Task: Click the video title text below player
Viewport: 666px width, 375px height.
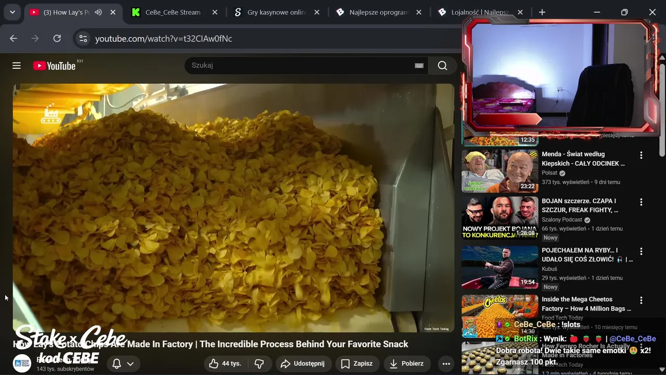Action: (x=211, y=344)
